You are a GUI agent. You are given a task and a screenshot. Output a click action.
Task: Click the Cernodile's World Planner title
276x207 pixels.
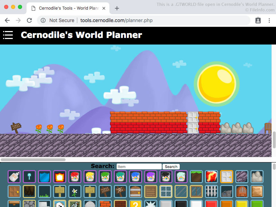(x=81, y=35)
